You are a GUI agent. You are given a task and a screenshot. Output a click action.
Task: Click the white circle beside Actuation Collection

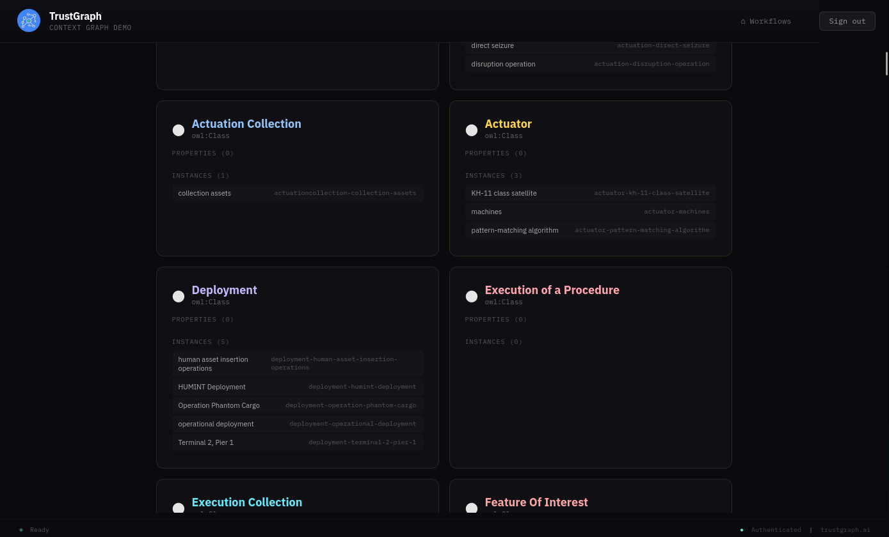179,130
